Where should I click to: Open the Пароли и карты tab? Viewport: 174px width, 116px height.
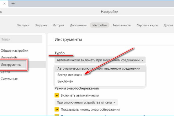click(147, 26)
